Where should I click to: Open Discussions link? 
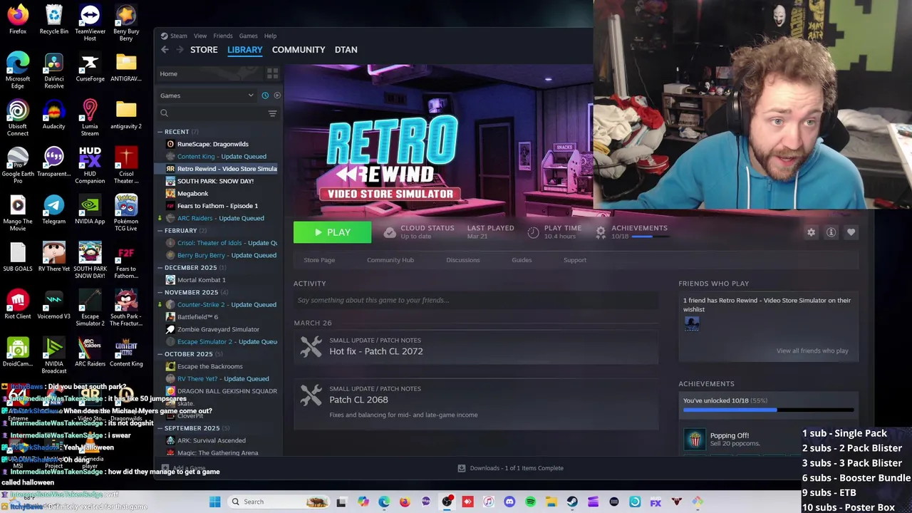tap(463, 260)
